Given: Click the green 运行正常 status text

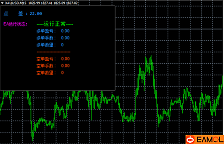Looking at the screenshot, I should [55, 24].
